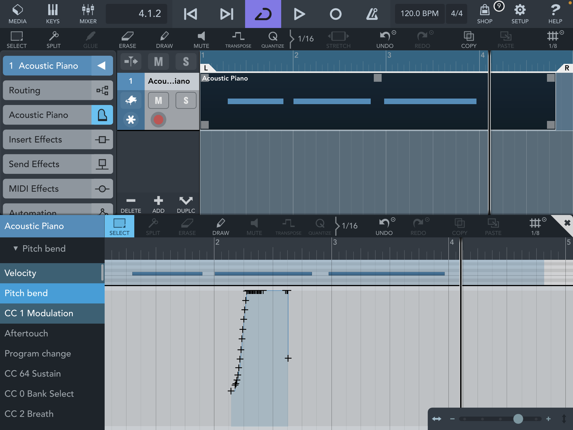573x430 pixels.
Task: Click arranger UNDO
Action: 385,40
